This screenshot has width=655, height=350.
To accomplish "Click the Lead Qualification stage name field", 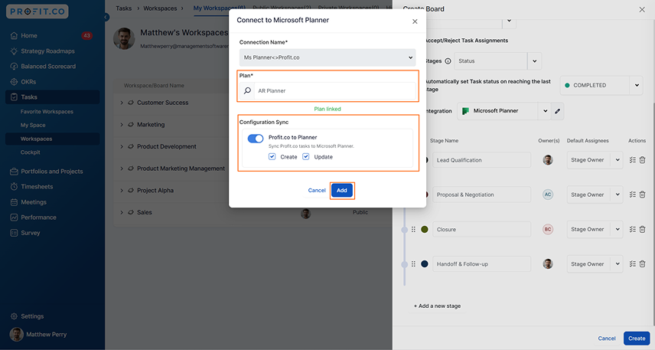I will (x=481, y=160).
